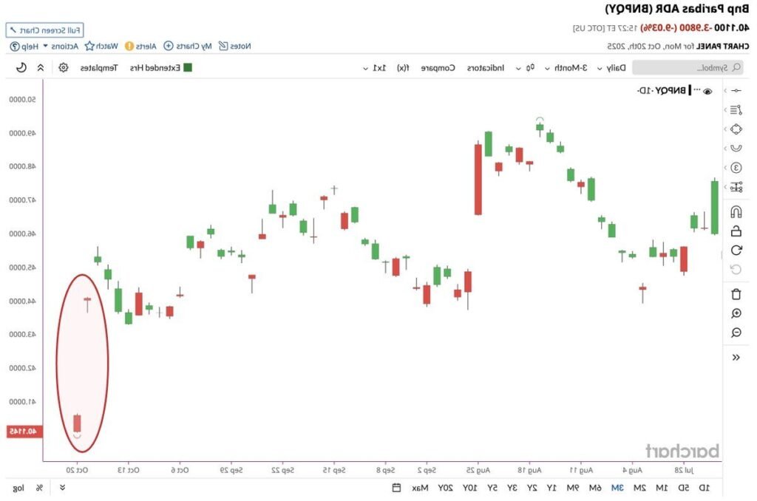Click the magnet snap tool icon

[x=736, y=212]
